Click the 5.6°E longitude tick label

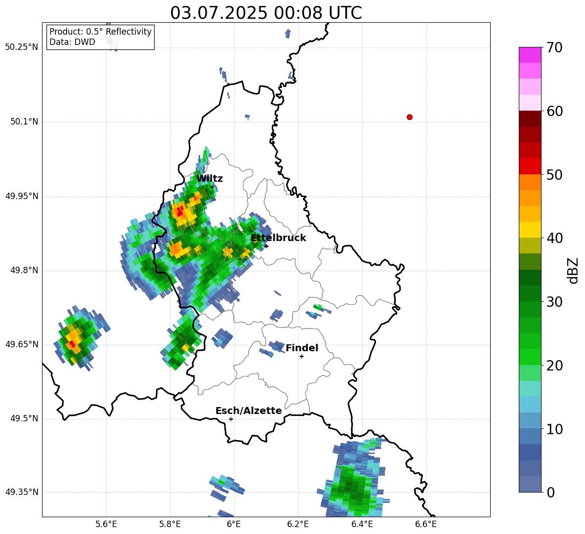pyautogui.click(x=106, y=524)
